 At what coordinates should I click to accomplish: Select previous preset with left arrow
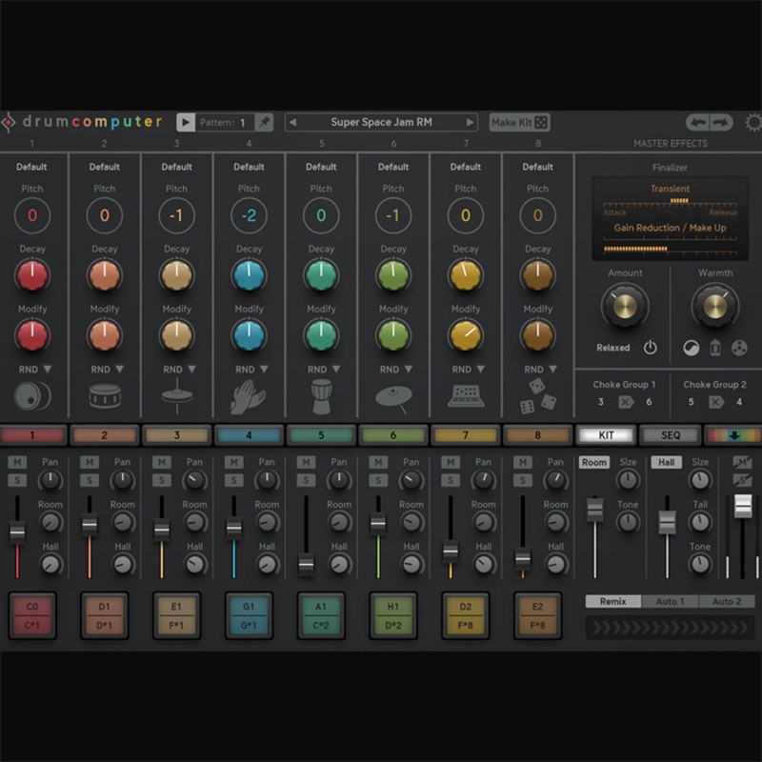292,122
